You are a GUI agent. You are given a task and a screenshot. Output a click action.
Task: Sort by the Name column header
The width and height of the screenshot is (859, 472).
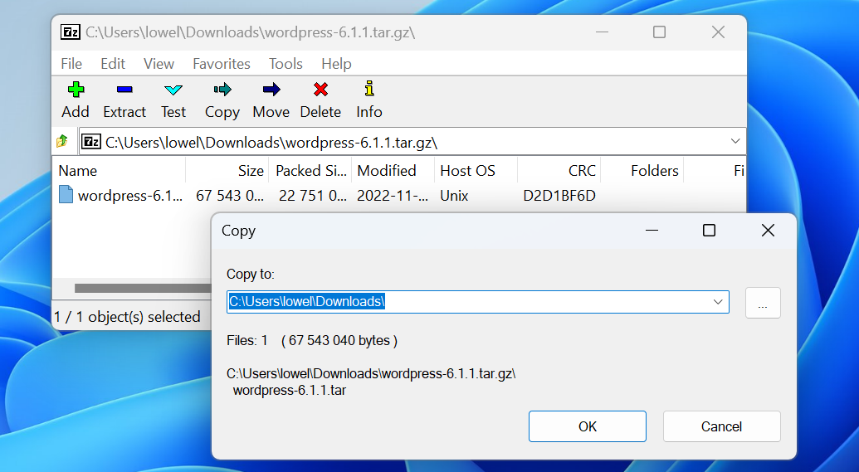pyautogui.click(x=119, y=171)
